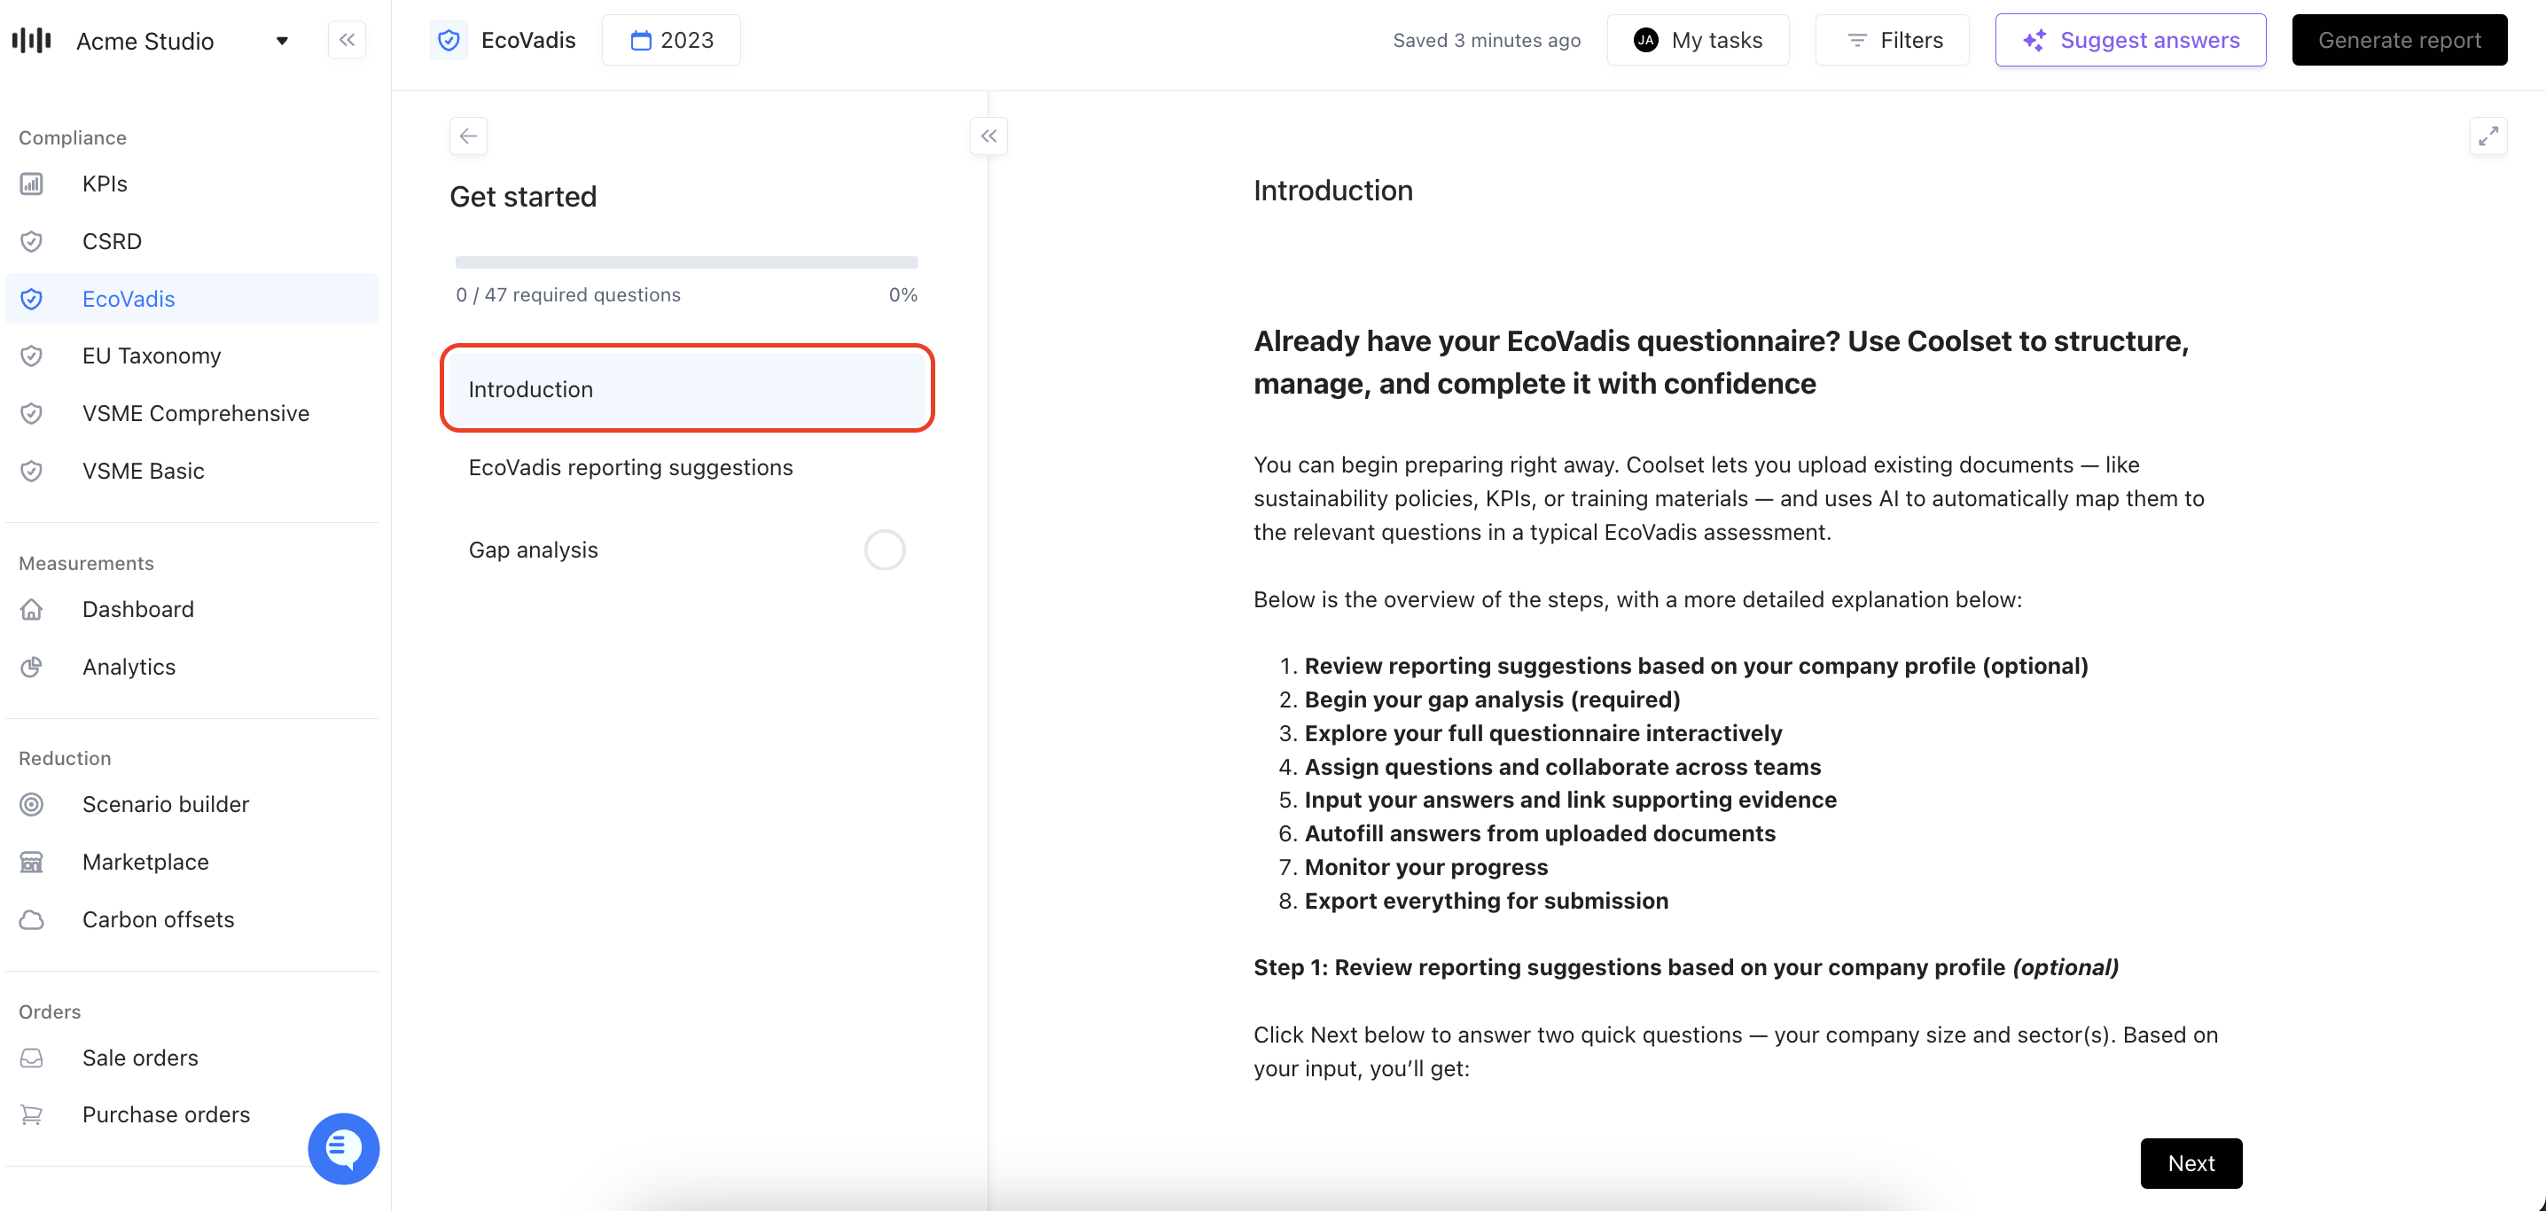The height and width of the screenshot is (1211, 2546).
Task: Click the 'Get started' heading
Action: (x=523, y=197)
